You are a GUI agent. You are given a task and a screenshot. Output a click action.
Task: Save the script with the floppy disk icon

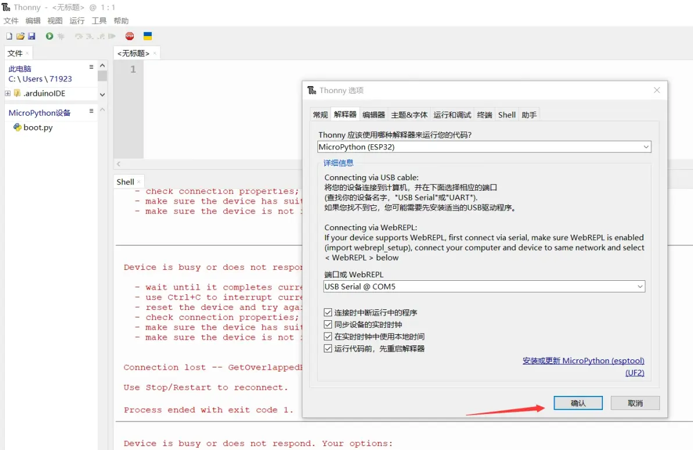31,36
